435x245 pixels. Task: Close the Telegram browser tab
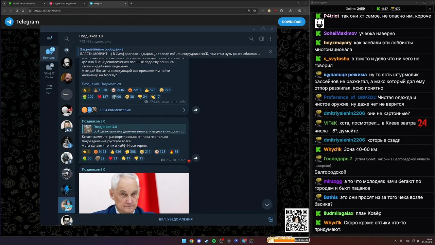point(125,3)
